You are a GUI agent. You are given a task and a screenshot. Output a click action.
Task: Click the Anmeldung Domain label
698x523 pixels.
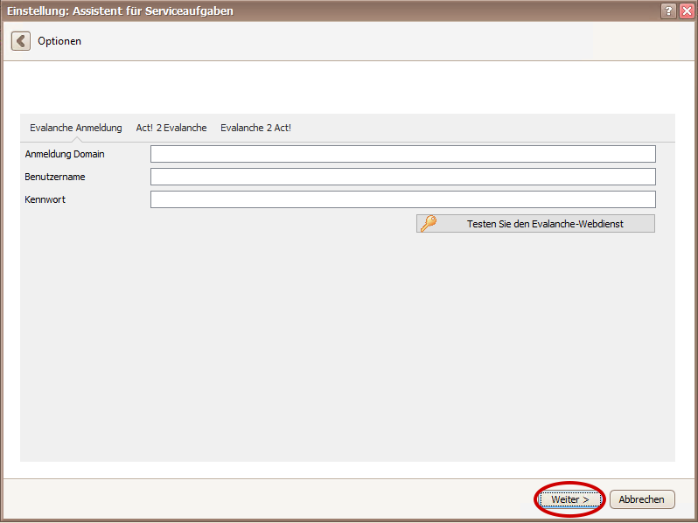pos(65,154)
